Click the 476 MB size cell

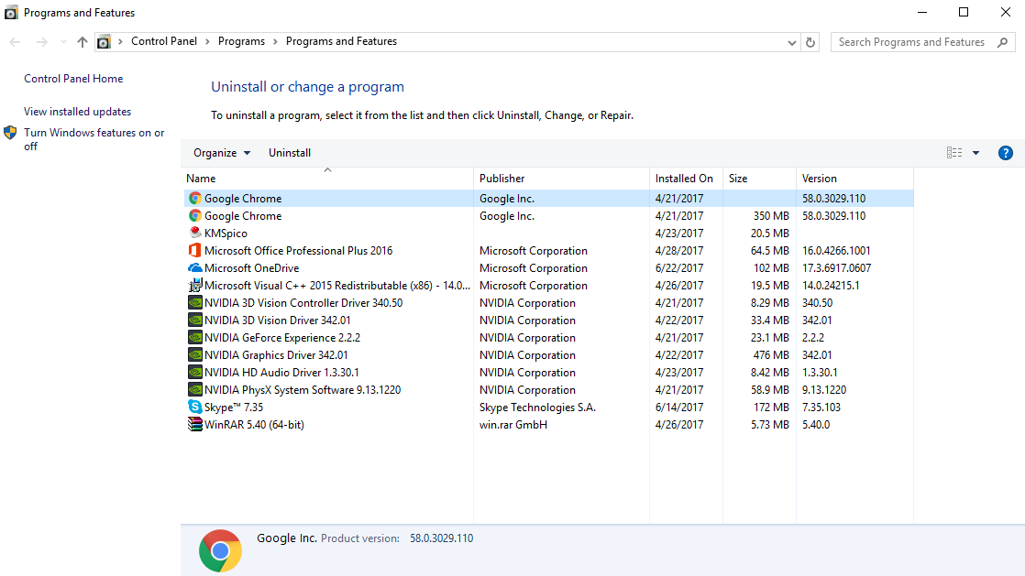771,355
